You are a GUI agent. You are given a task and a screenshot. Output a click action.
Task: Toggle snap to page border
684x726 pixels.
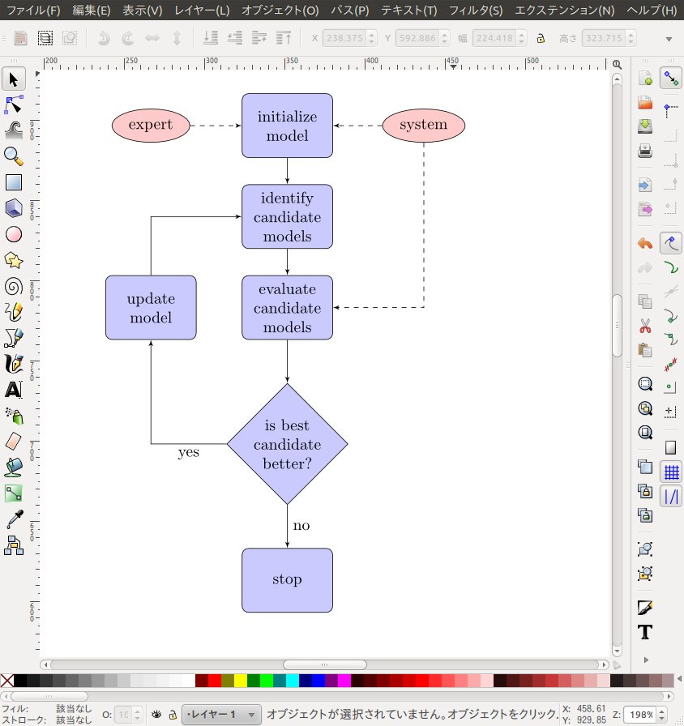coord(671,448)
